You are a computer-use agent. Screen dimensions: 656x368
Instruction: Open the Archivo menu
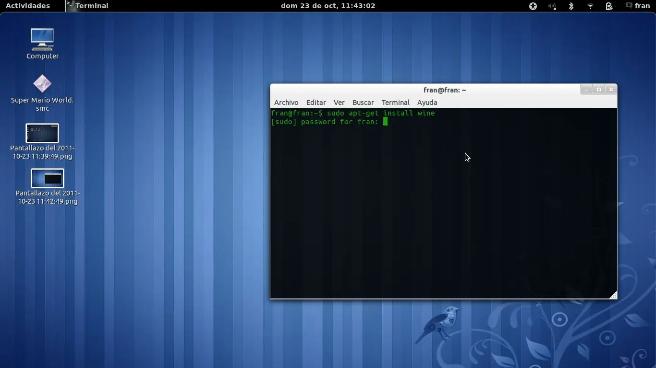(x=286, y=103)
